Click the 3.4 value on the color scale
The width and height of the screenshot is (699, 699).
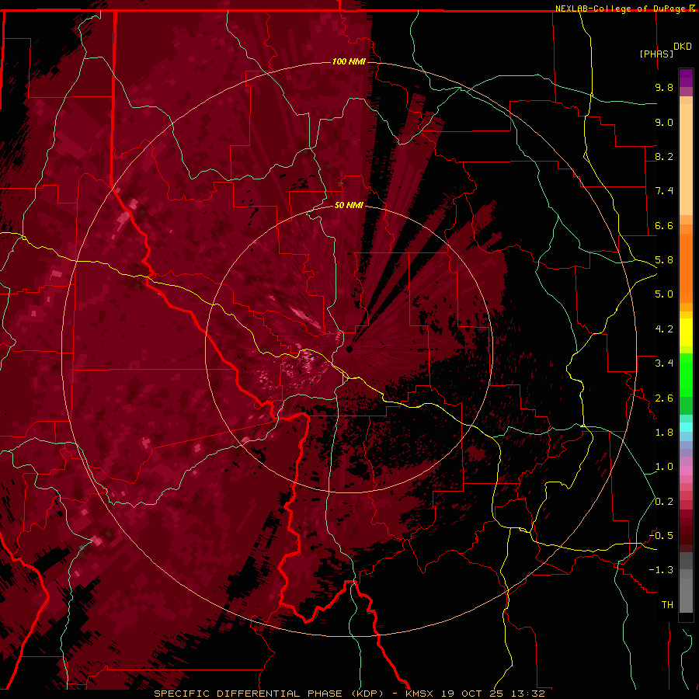point(664,363)
